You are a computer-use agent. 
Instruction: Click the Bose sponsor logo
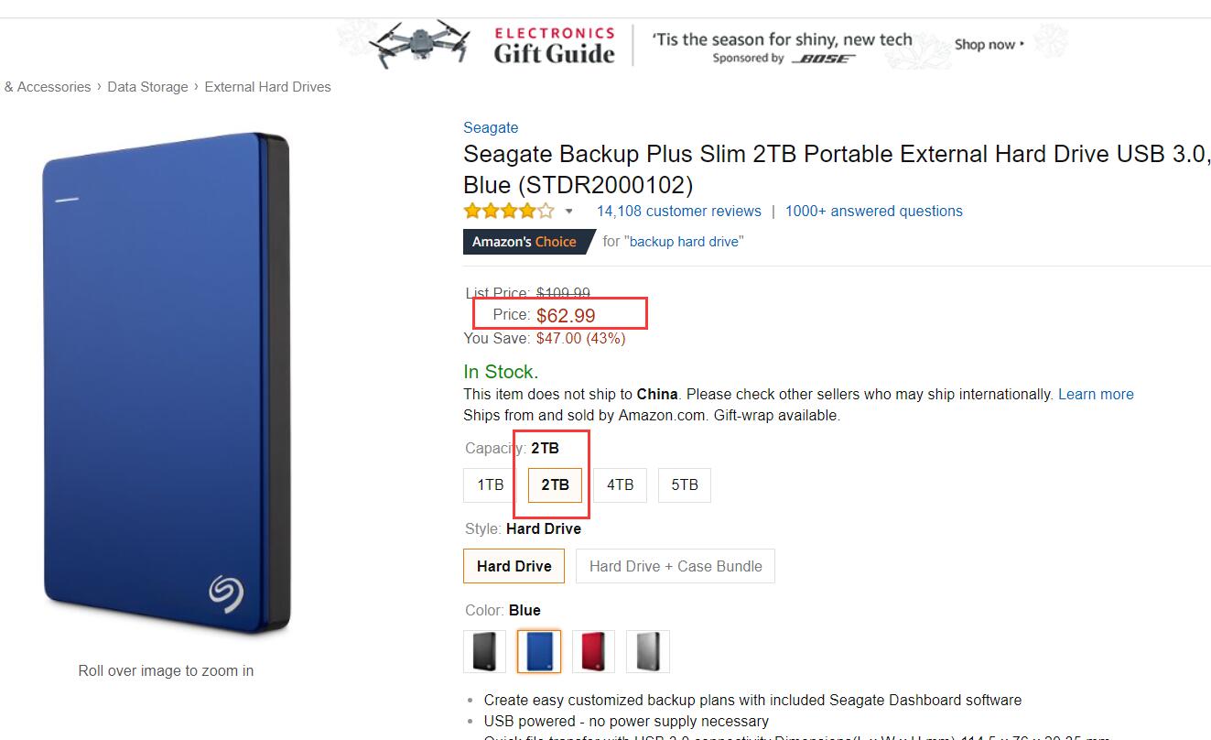click(x=823, y=59)
